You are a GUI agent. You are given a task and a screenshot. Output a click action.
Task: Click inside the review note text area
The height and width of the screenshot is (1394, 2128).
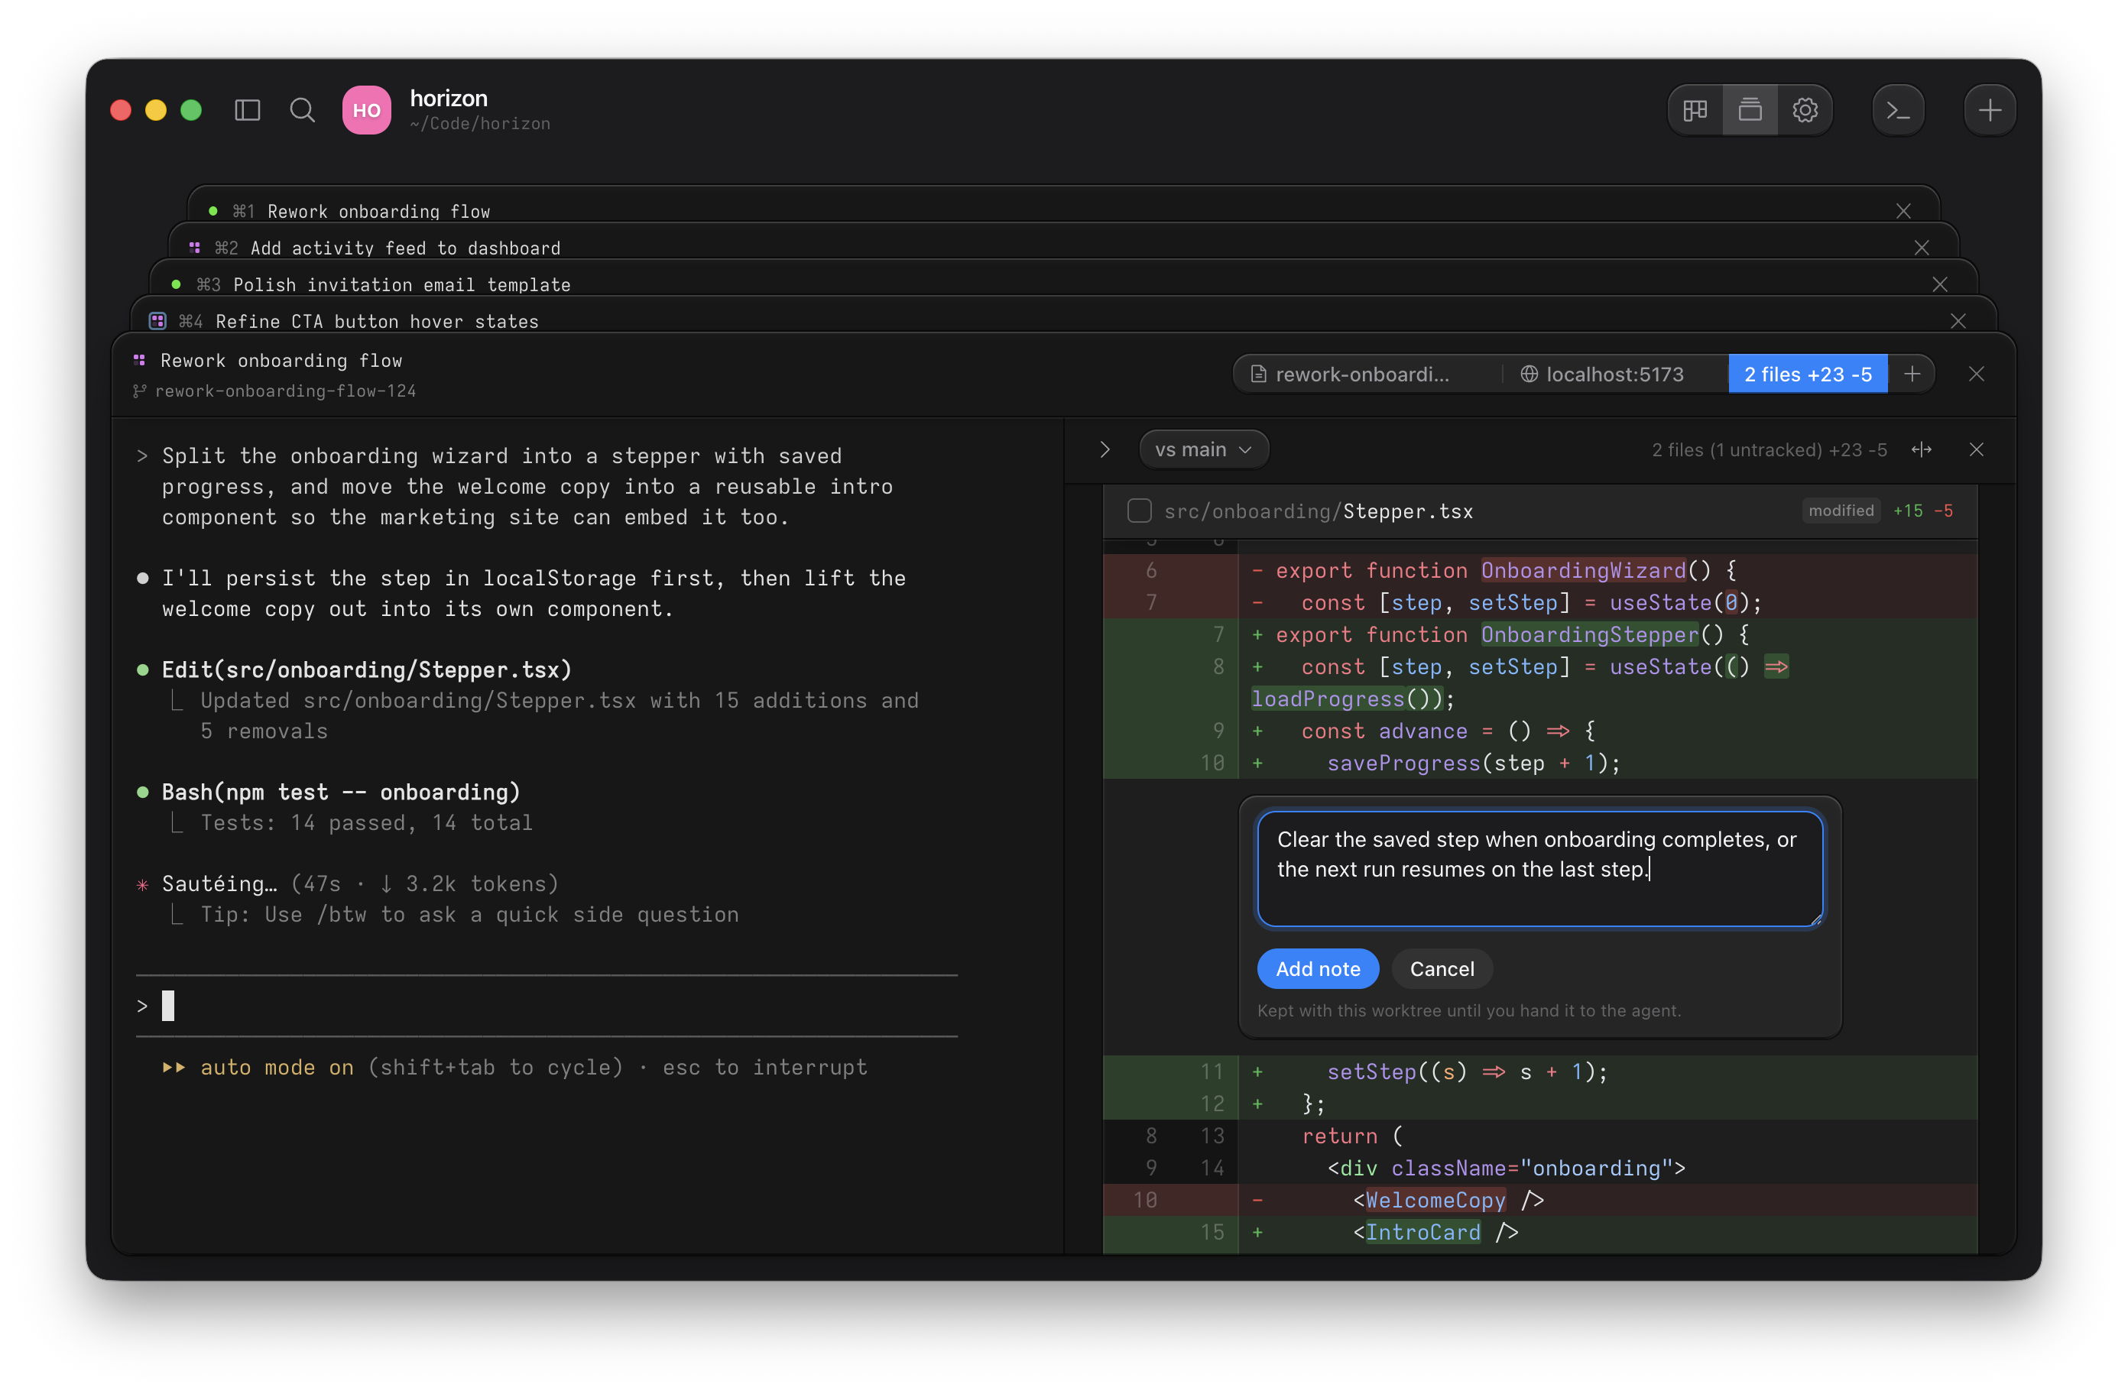pos(1539,868)
